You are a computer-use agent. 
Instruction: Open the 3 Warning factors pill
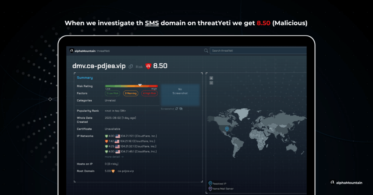tap(131, 93)
